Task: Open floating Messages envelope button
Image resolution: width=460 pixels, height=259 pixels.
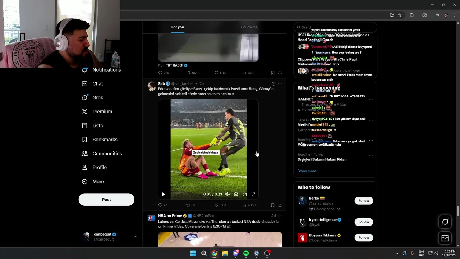Action: pyautogui.click(x=445, y=238)
